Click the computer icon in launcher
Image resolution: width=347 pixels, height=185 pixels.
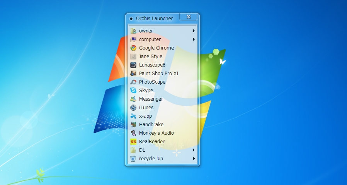coord(133,39)
